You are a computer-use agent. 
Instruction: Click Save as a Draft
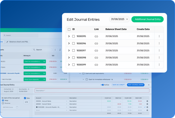pos(119,85)
